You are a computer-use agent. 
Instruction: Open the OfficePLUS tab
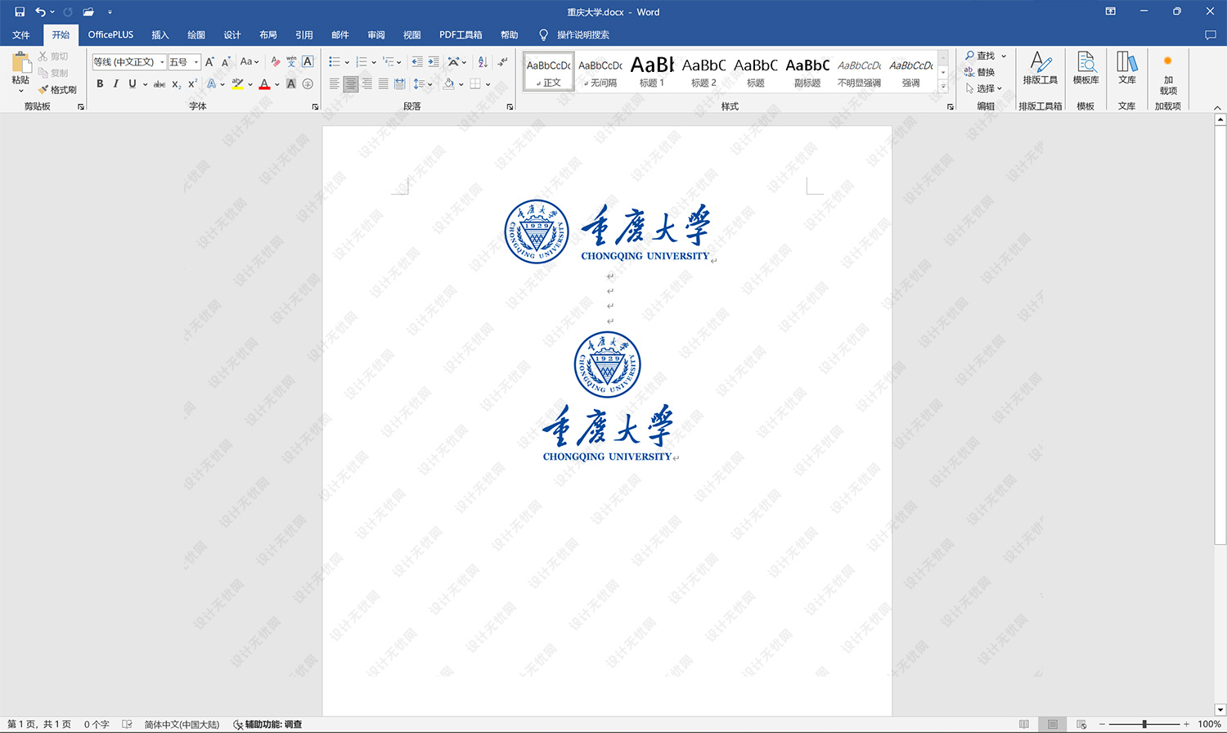tap(110, 34)
